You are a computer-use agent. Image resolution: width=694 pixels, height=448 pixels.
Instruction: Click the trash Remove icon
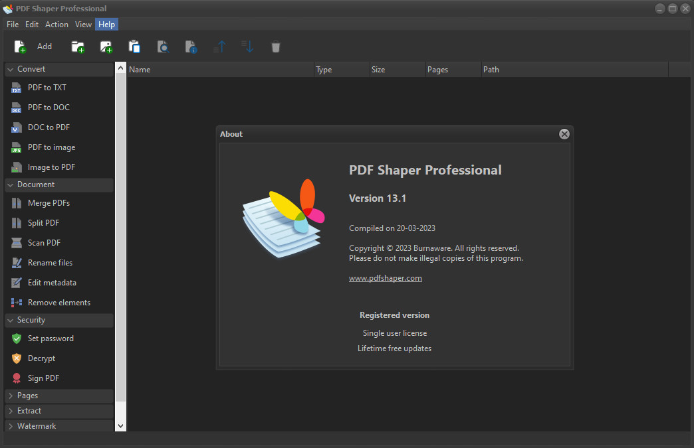(276, 47)
